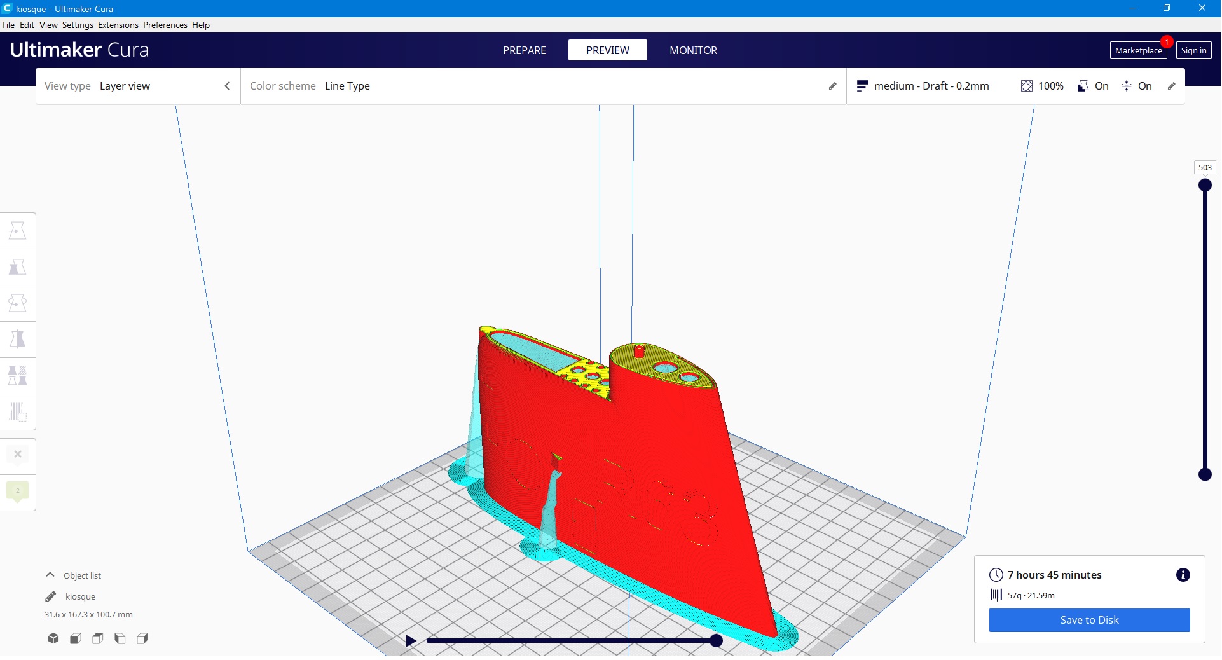This screenshot has height=660, width=1222.
Task: Select the Move tool in left toolbar
Action: [x=18, y=231]
